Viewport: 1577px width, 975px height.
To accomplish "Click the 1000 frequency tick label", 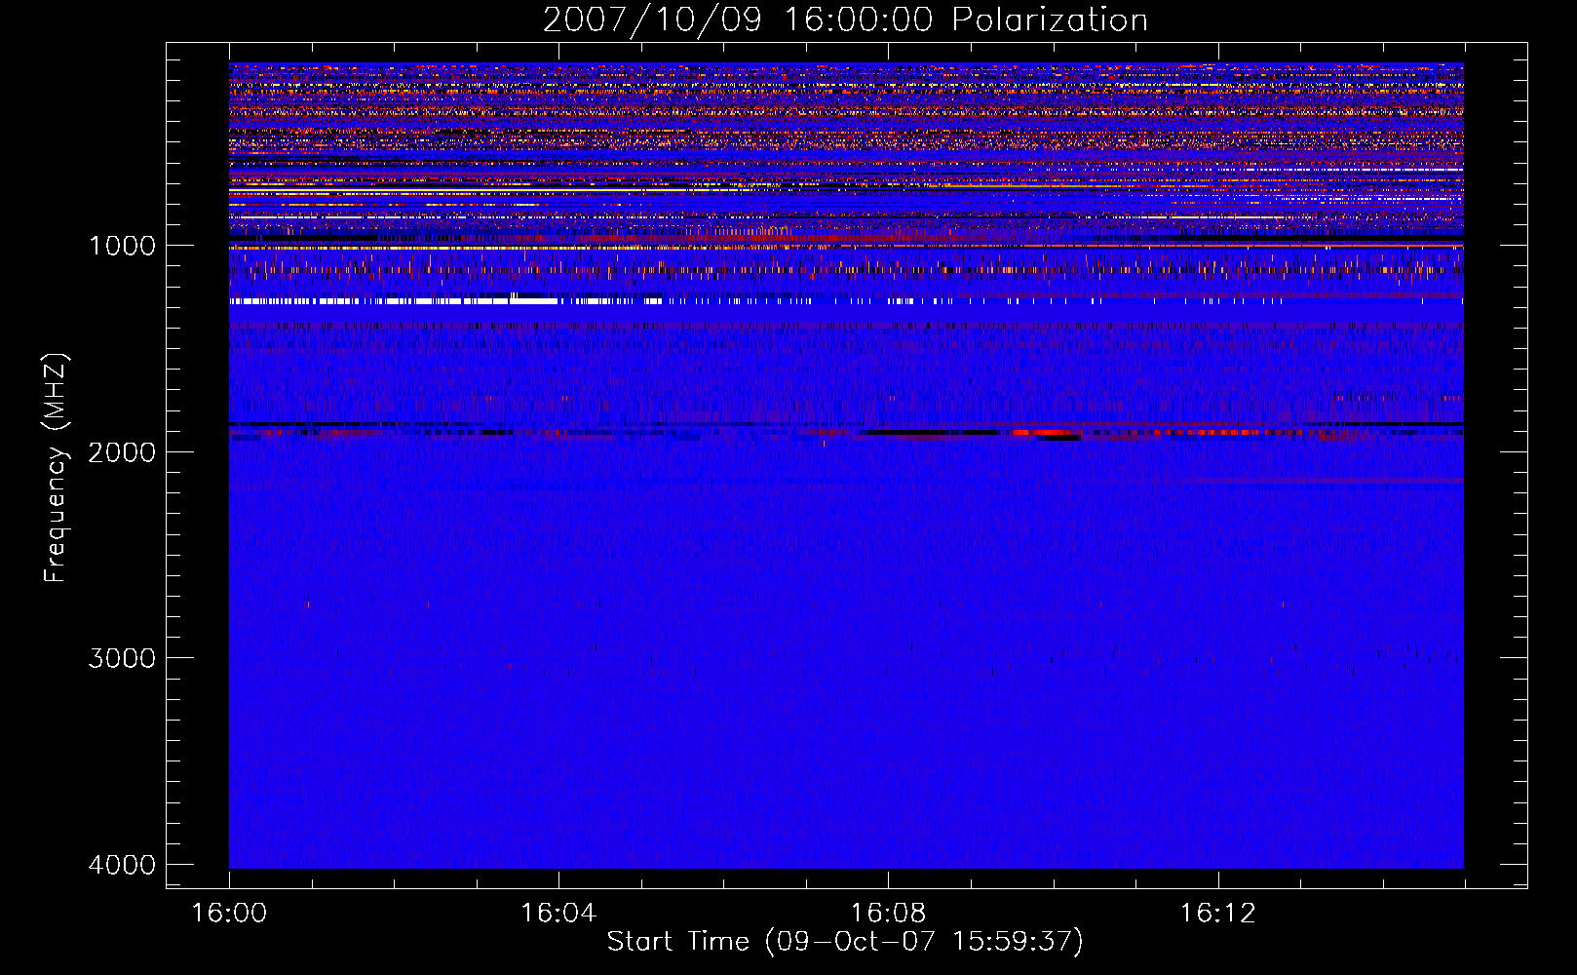I will [122, 246].
